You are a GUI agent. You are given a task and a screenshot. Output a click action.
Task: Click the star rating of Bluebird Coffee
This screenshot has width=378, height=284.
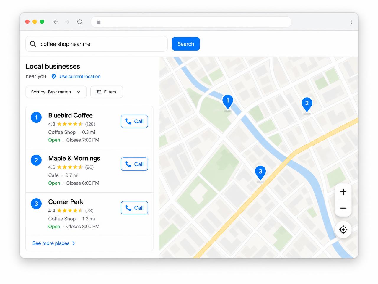coord(70,124)
